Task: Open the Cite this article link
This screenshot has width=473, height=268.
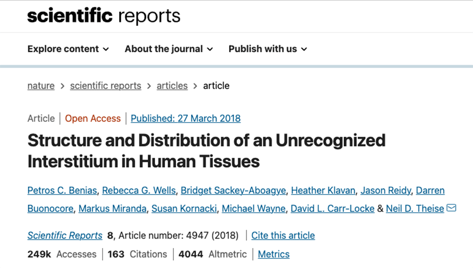Action: (283, 235)
